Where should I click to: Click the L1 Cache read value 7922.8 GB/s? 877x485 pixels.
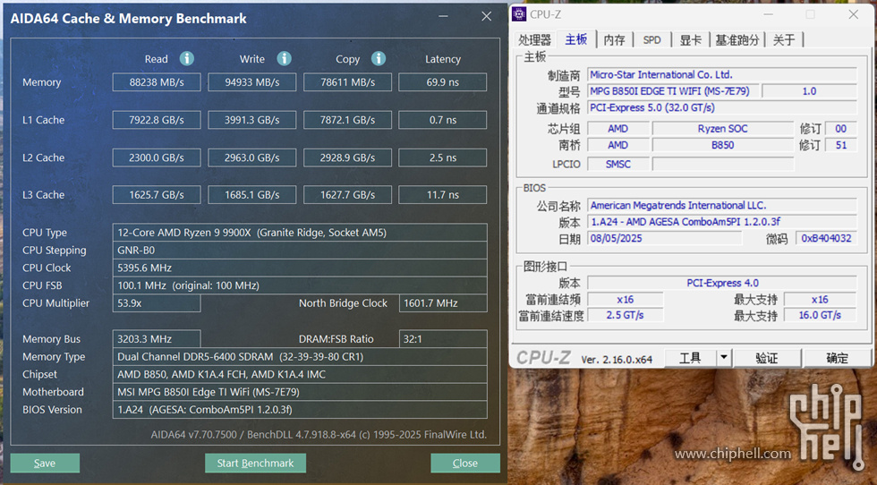[x=157, y=120]
